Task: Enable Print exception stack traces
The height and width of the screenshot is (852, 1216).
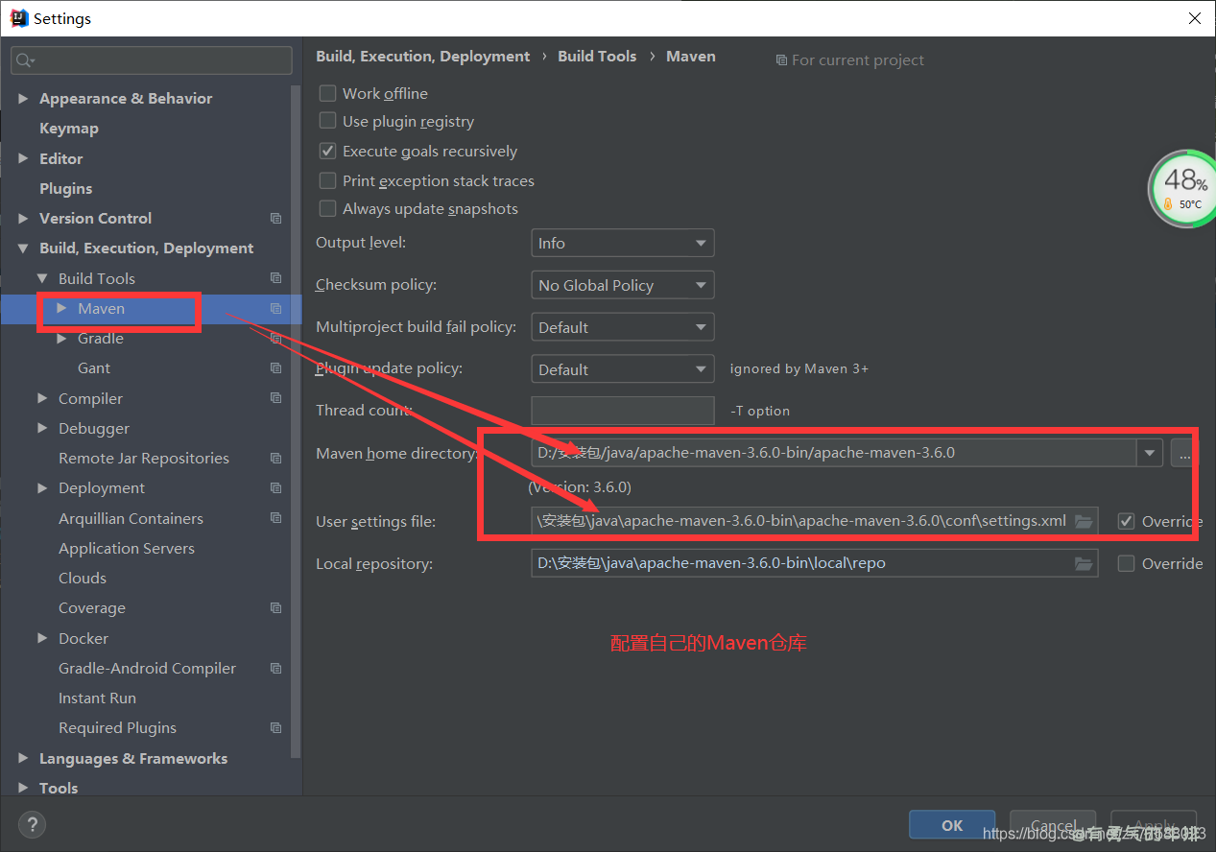Action: [x=327, y=180]
